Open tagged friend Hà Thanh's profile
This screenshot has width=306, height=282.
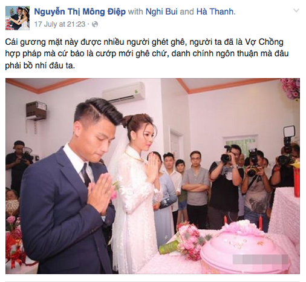215,11
